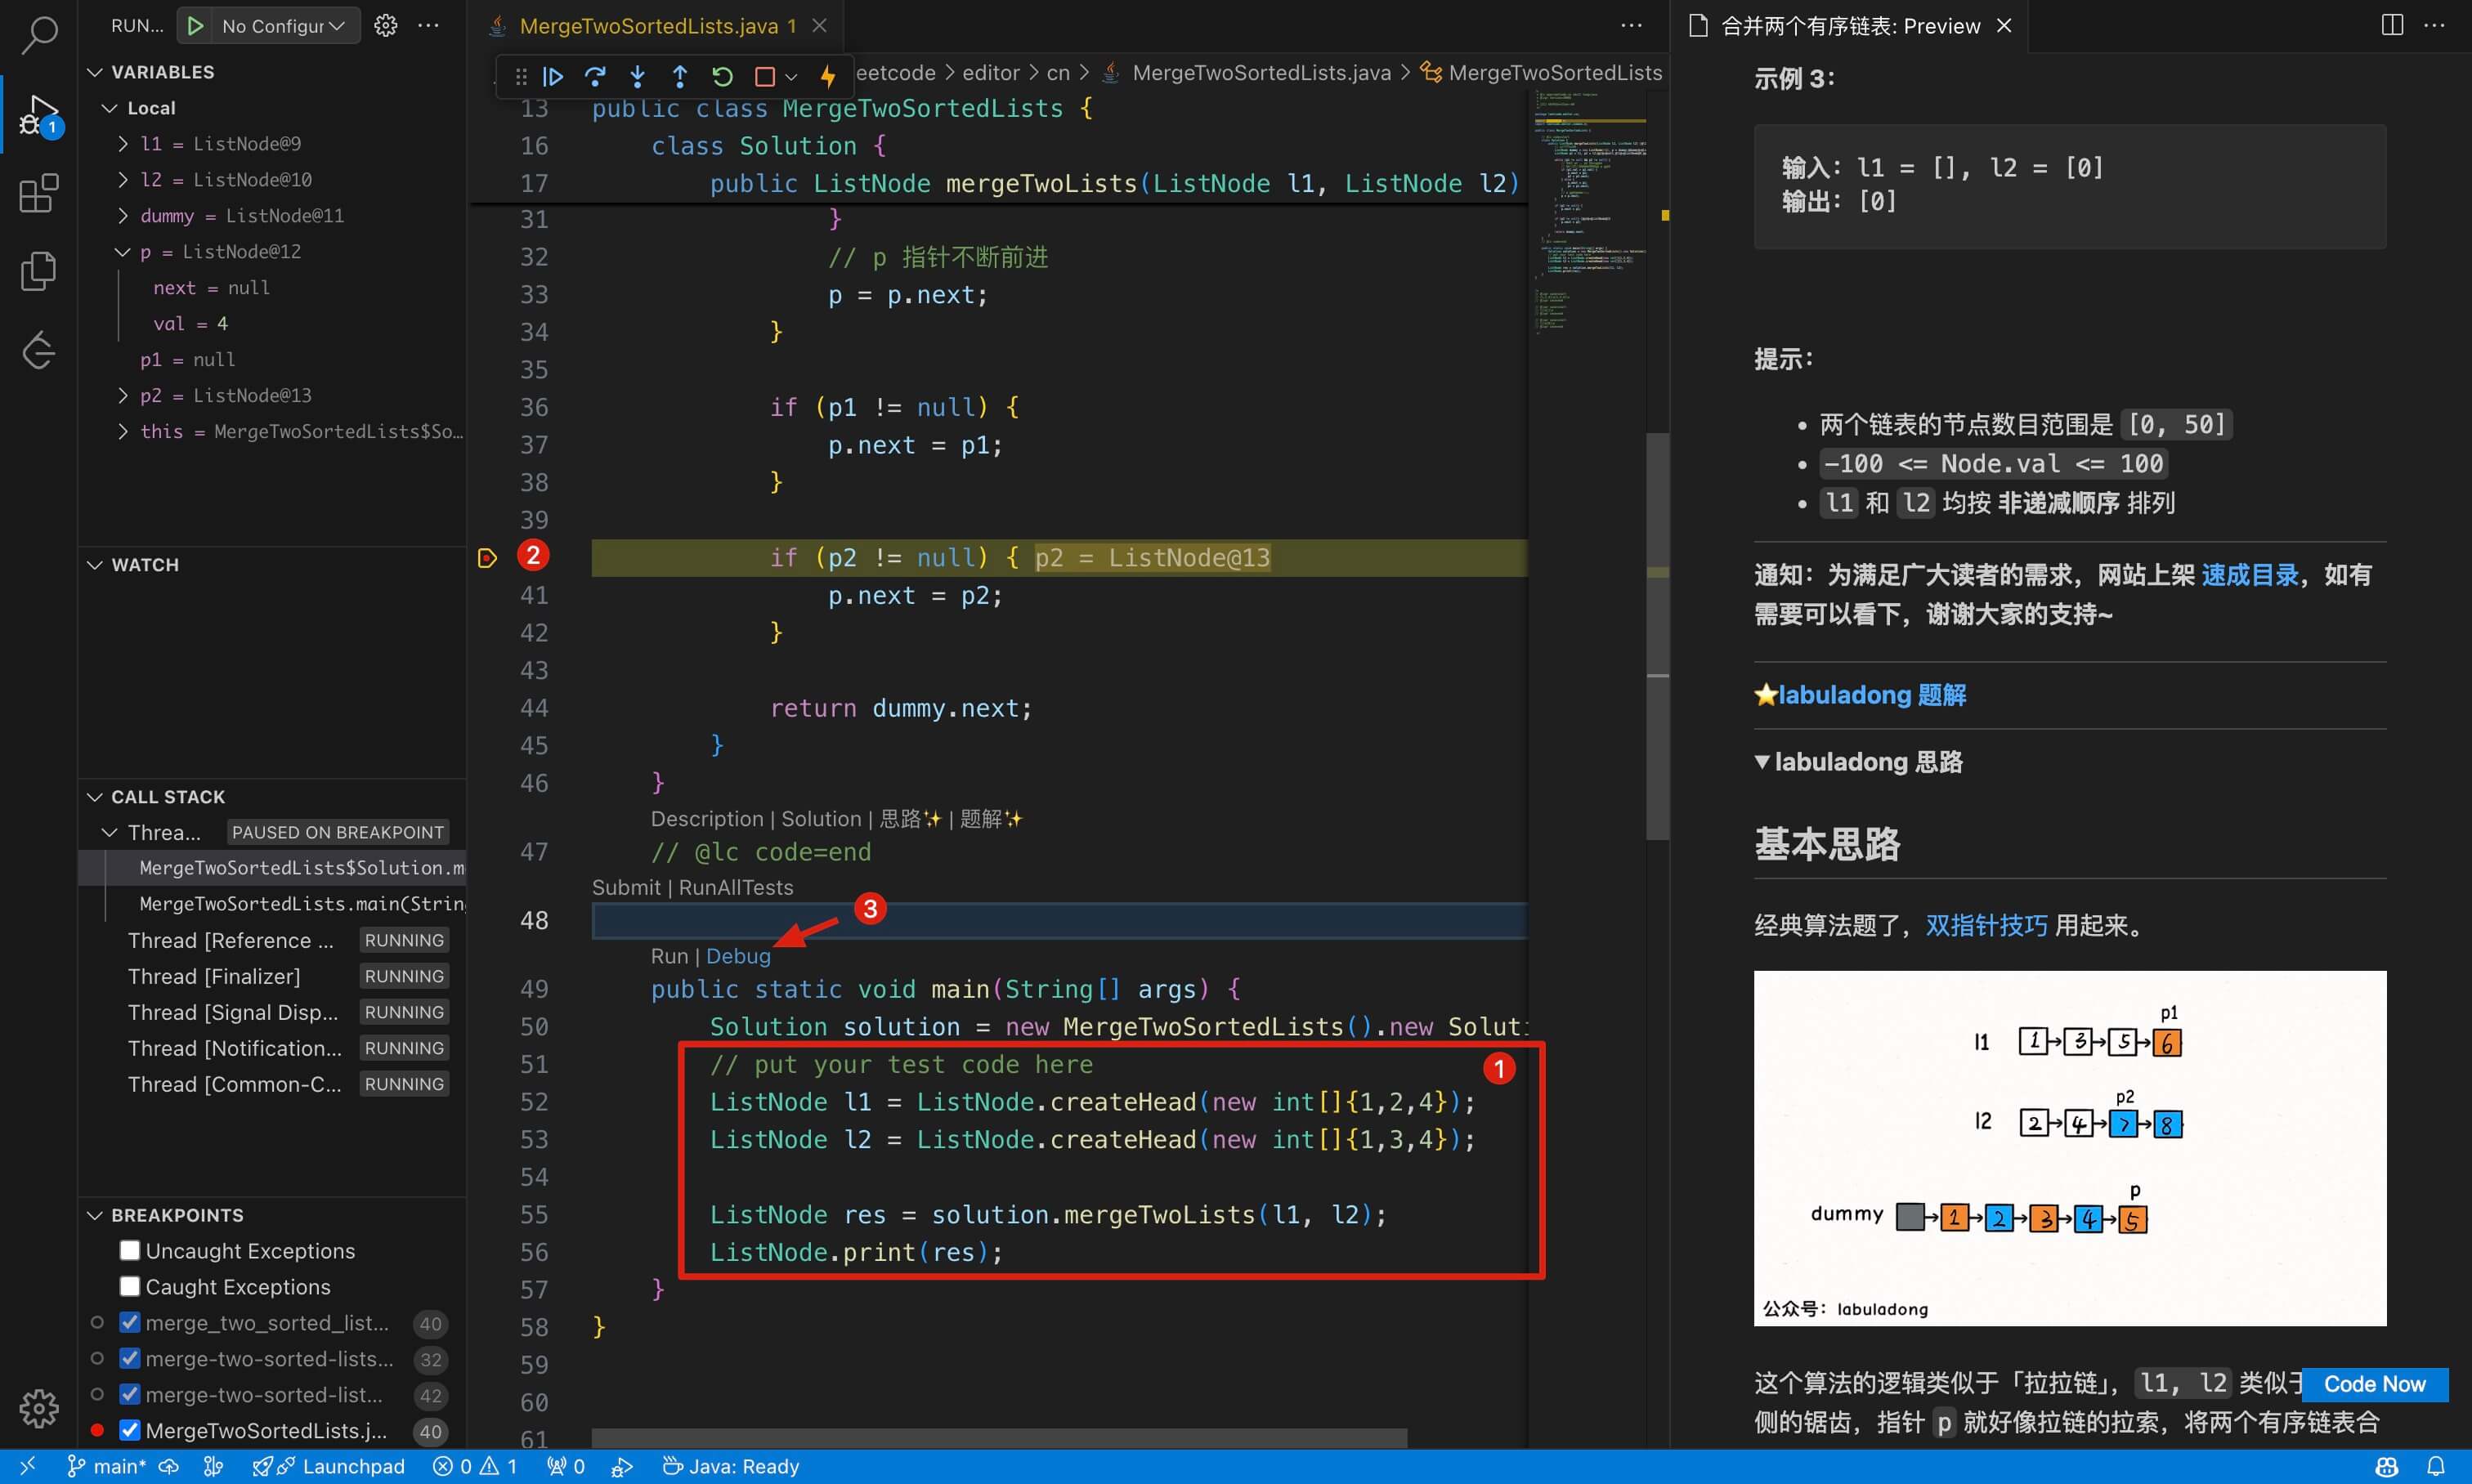Select the 合并两个有序链表 Preview tab

pos(1850,26)
